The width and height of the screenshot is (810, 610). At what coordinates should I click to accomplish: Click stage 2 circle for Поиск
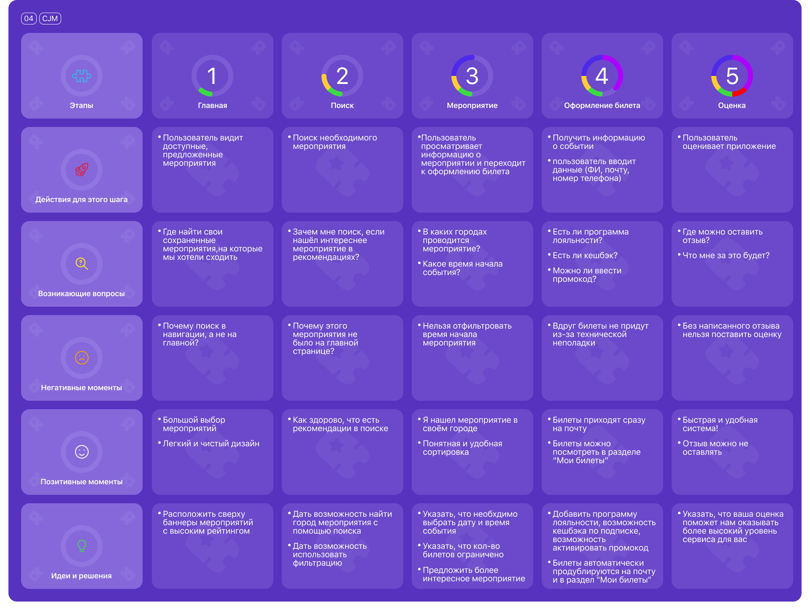click(x=342, y=76)
